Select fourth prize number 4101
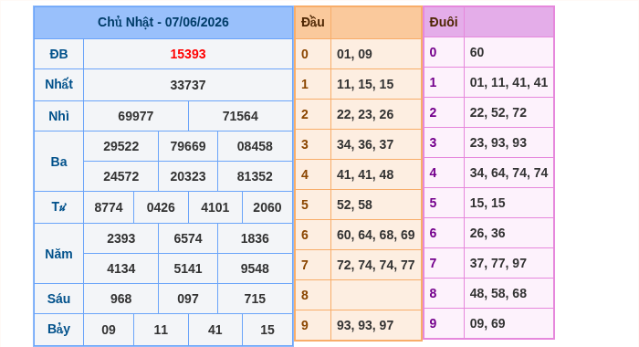639x347 pixels. click(x=215, y=207)
